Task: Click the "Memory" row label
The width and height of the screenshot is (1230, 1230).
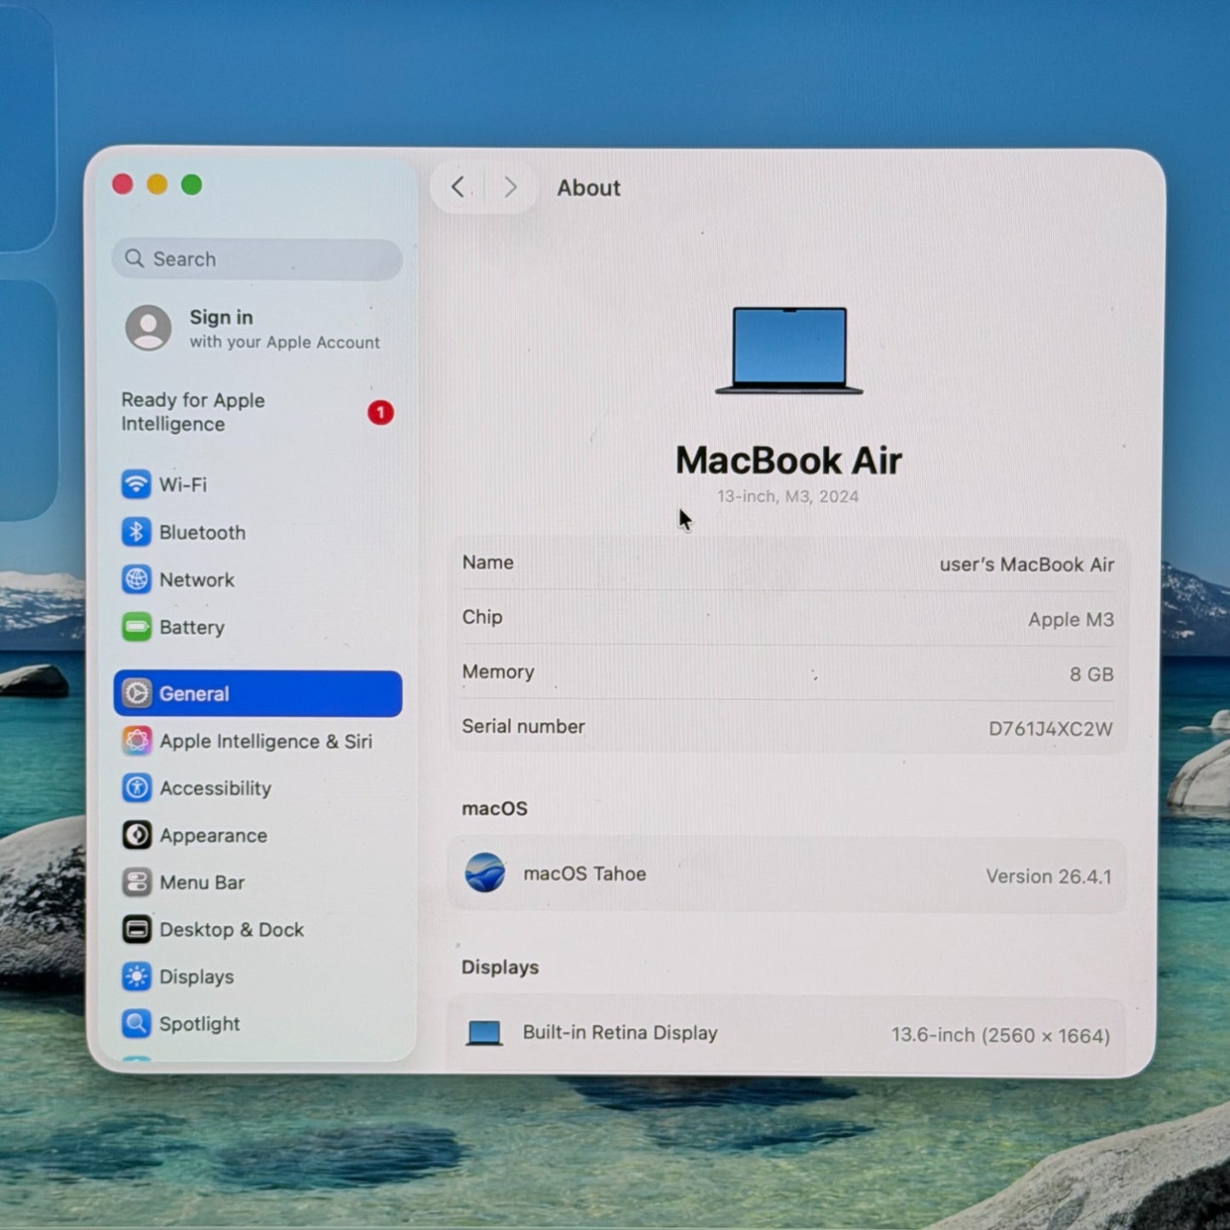Action: (498, 672)
